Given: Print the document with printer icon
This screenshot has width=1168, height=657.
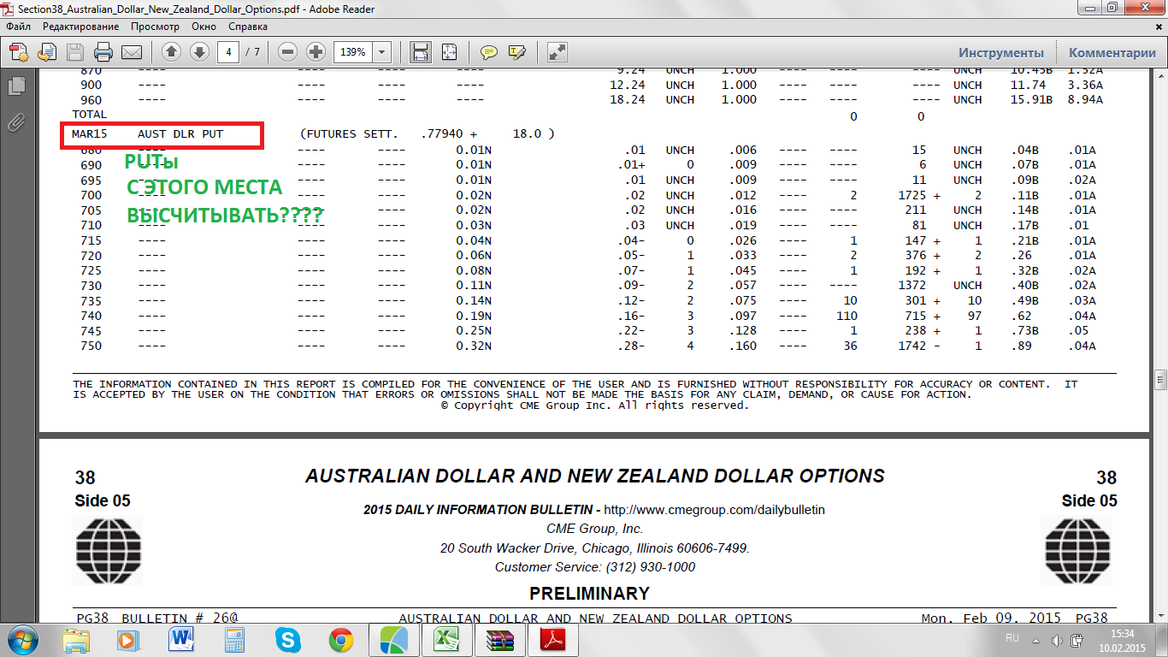Looking at the screenshot, I should tap(103, 52).
